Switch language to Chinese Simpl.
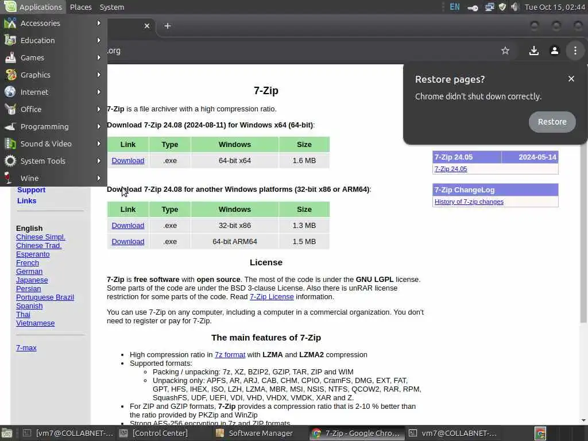 point(41,237)
